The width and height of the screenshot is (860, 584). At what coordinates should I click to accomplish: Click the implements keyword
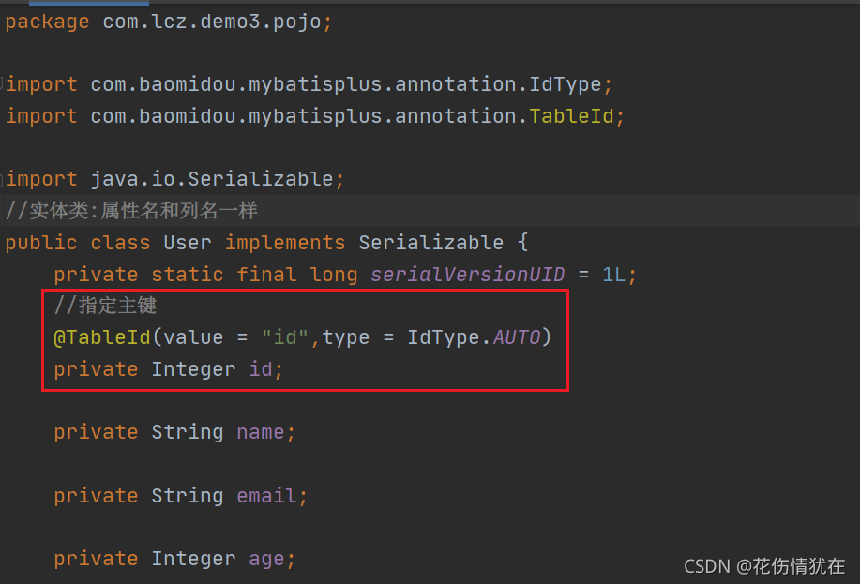[x=285, y=243]
